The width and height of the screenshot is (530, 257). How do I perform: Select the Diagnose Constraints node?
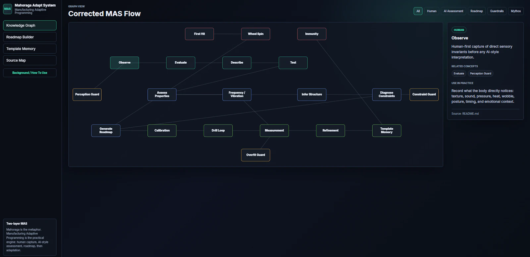point(387,95)
